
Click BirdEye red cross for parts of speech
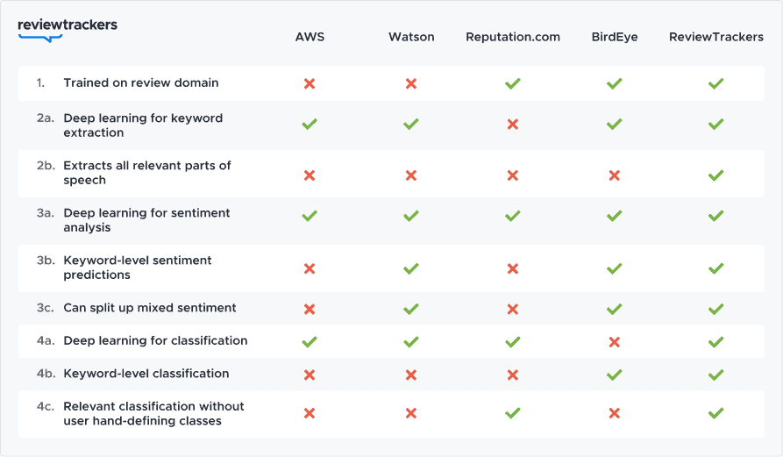(615, 175)
